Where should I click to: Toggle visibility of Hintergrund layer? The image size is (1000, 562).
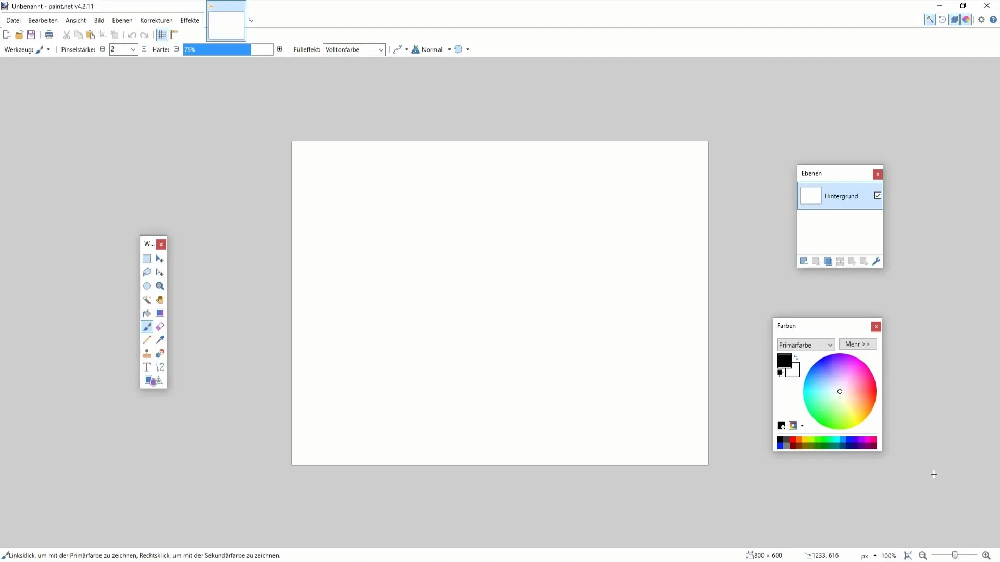[x=878, y=196]
